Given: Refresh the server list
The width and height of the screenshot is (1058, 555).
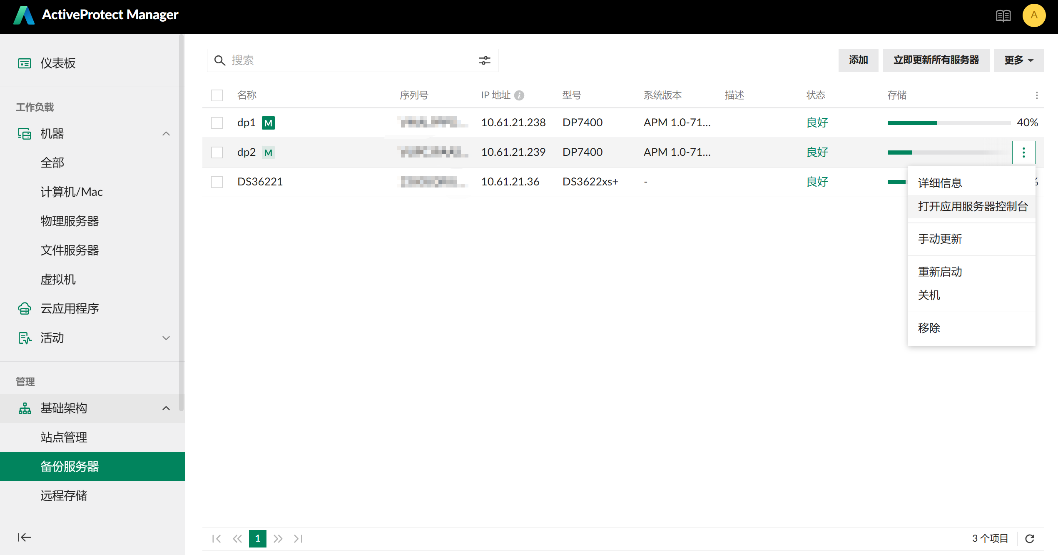Looking at the screenshot, I should [x=1030, y=539].
